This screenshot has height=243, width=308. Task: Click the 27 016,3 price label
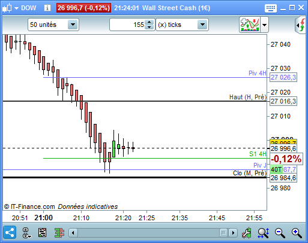pos(283,101)
